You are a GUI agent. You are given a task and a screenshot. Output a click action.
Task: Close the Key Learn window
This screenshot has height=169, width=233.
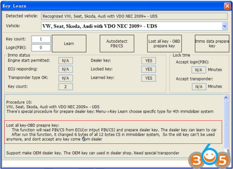point(228,6)
